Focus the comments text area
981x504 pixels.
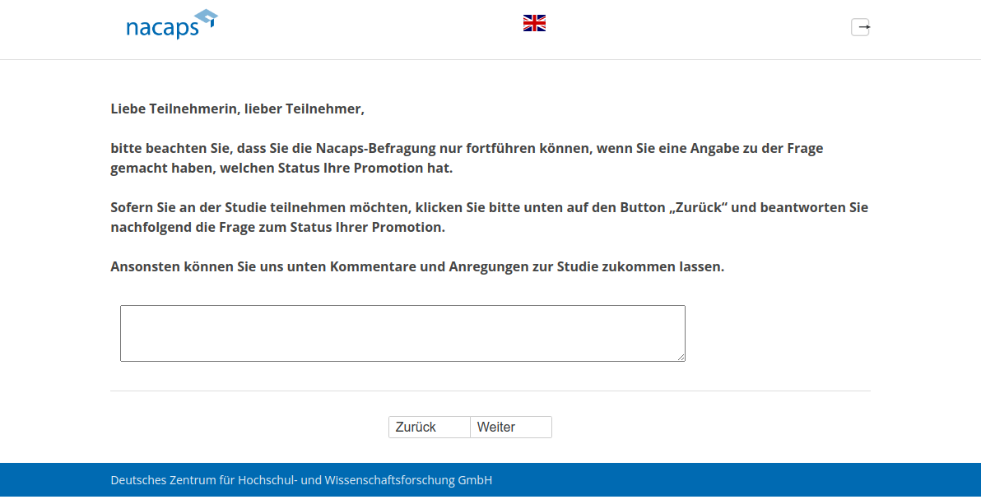[x=402, y=333]
